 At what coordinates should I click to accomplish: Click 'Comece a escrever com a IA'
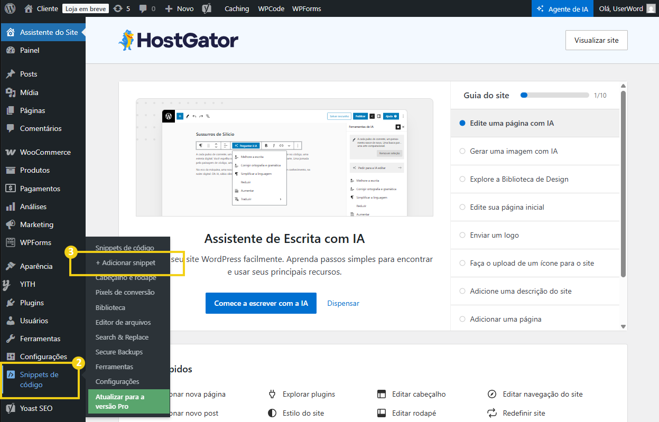pos(261,303)
